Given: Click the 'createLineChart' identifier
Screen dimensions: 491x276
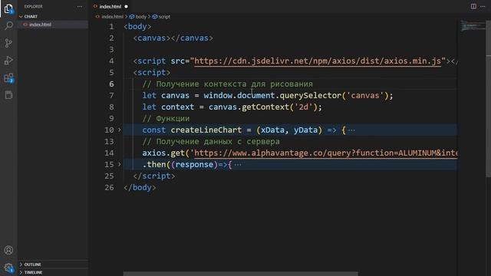Looking at the screenshot, I should tap(206, 130).
